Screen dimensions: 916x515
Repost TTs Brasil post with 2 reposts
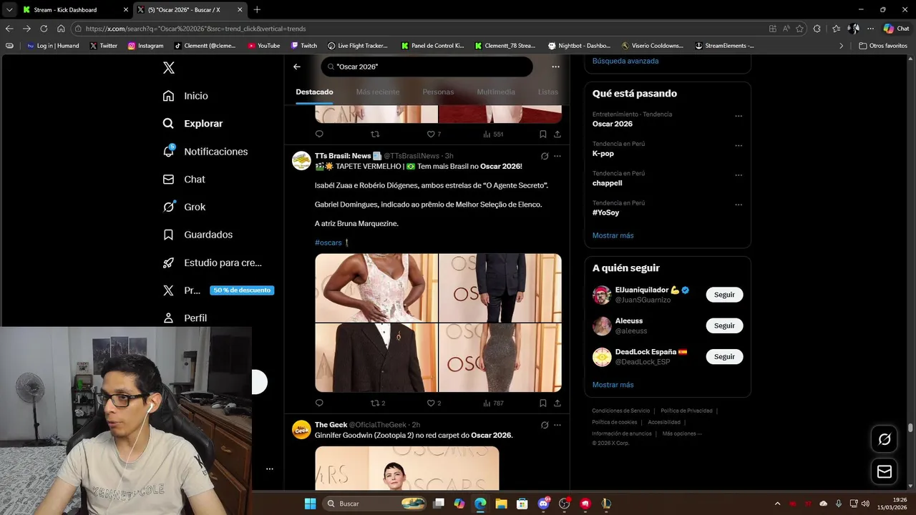point(378,403)
